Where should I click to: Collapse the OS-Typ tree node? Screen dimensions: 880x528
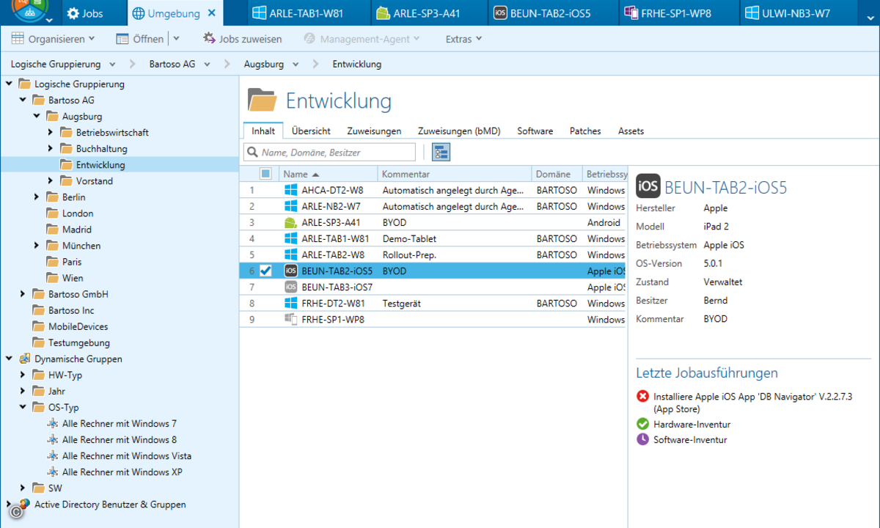[22, 407]
